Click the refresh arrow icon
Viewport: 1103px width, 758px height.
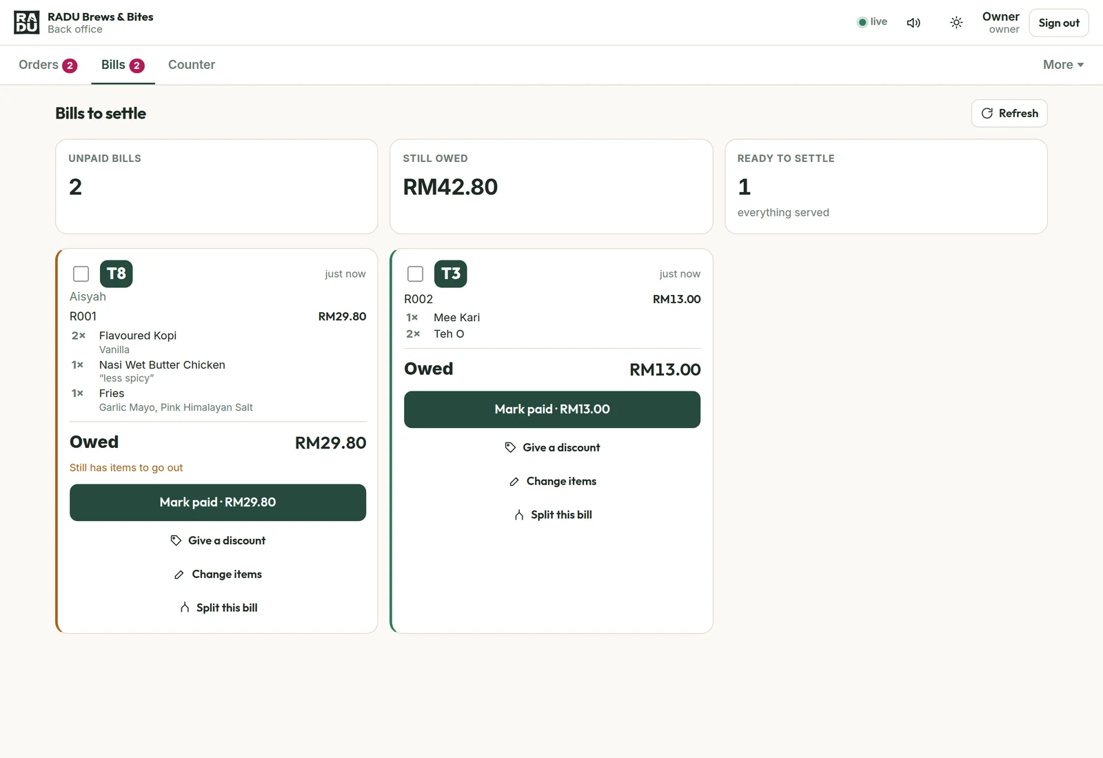[x=987, y=113]
